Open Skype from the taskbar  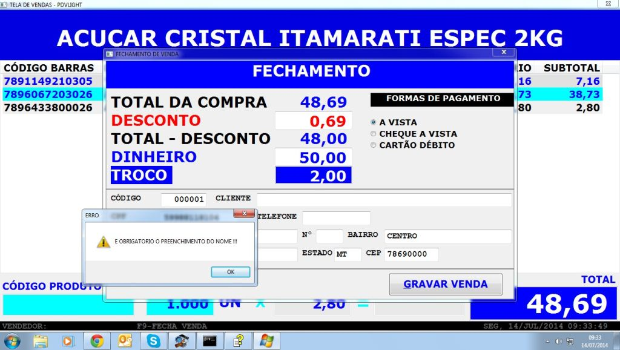pyautogui.click(x=153, y=341)
